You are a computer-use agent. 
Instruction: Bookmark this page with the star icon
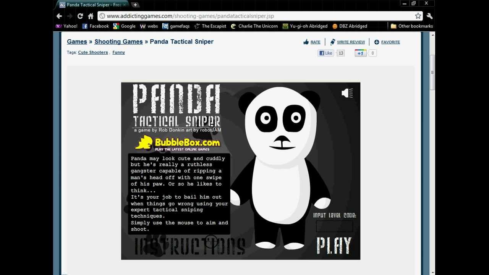coord(418,16)
